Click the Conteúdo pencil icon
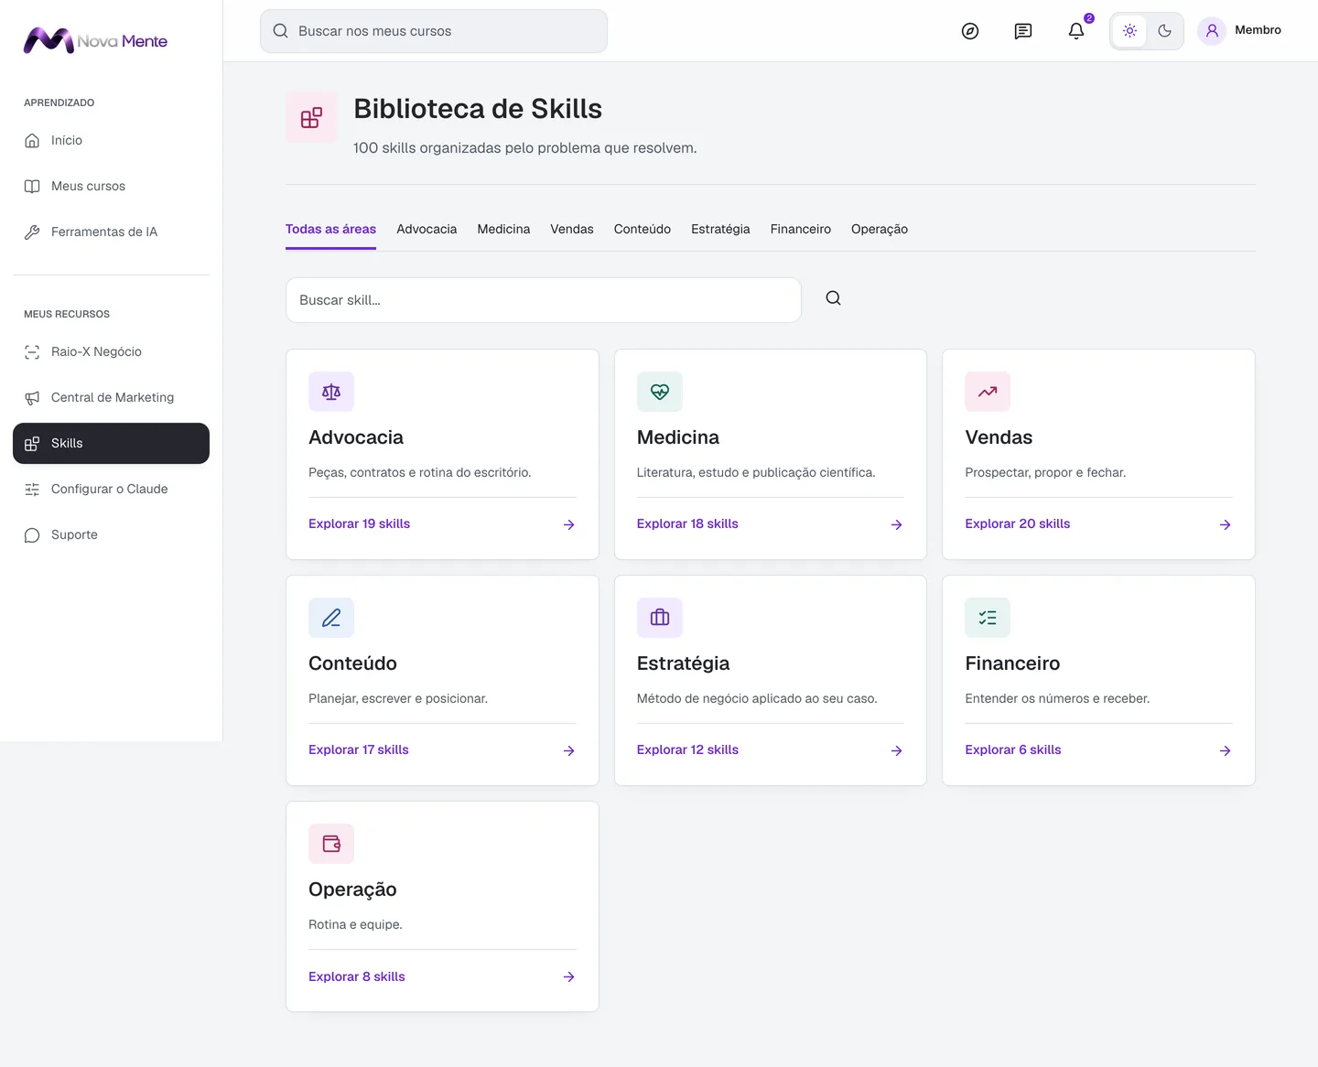Viewport: 1318px width, 1067px height. pyautogui.click(x=331, y=618)
